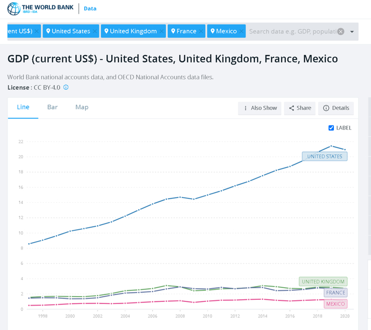Image resolution: width=371 pixels, height=330 pixels.
Task: Uncheck the LABEL checkbox
Action: tap(331, 128)
